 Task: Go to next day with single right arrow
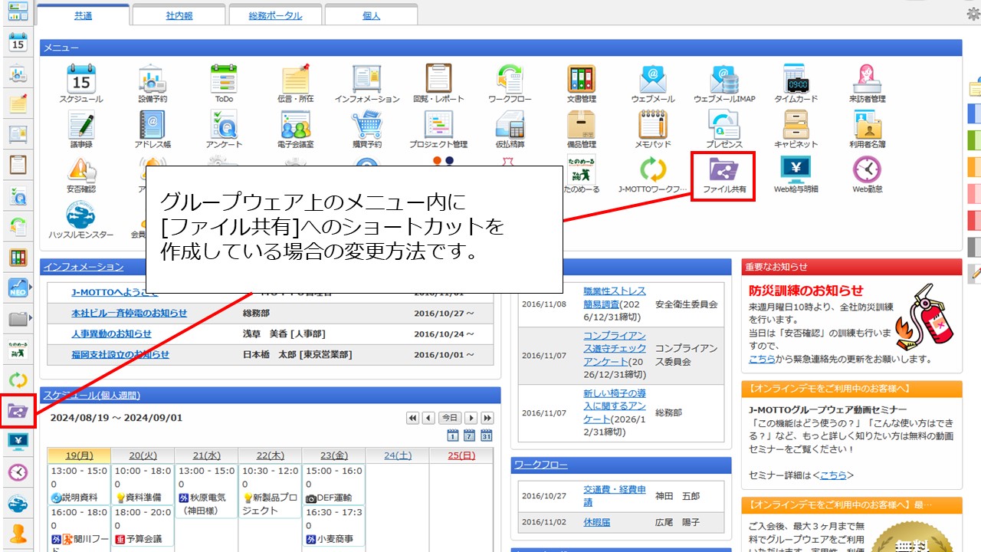(x=471, y=418)
